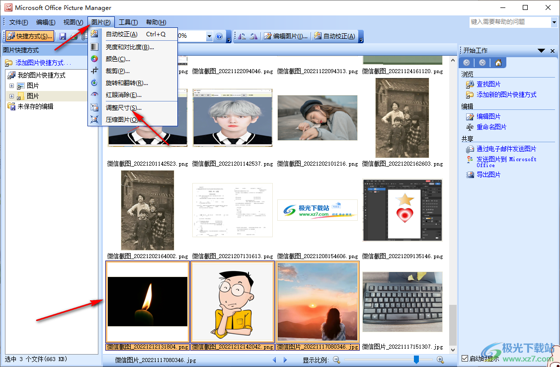The width and height of the screenshot is (560, 367).
Task: Choose 调整尺寸(S)... from the picture menu
Action: click(133, 107)
